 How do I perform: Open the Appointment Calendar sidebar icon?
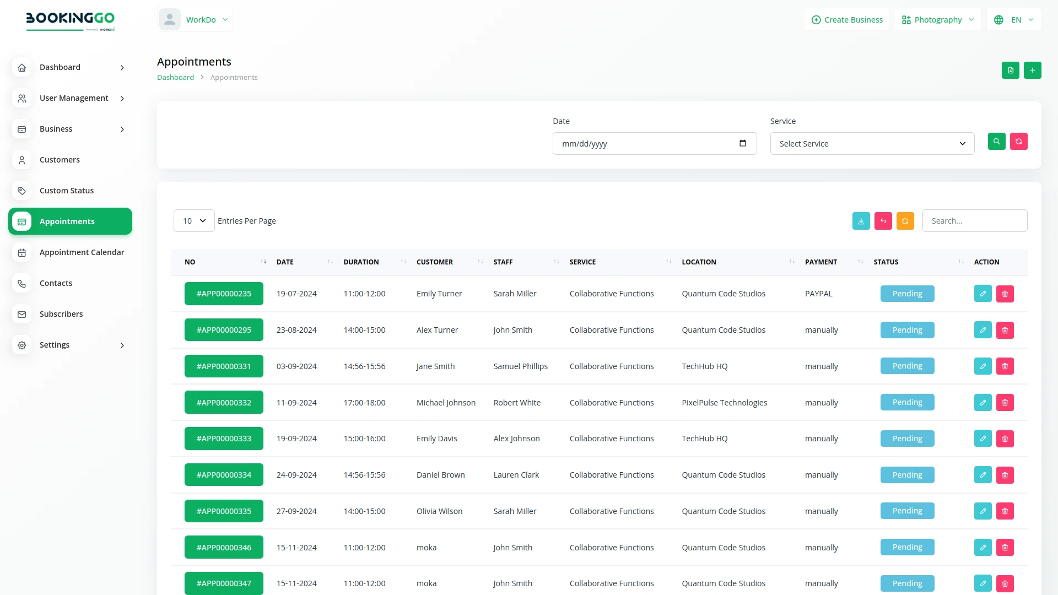tap(21, 252)
